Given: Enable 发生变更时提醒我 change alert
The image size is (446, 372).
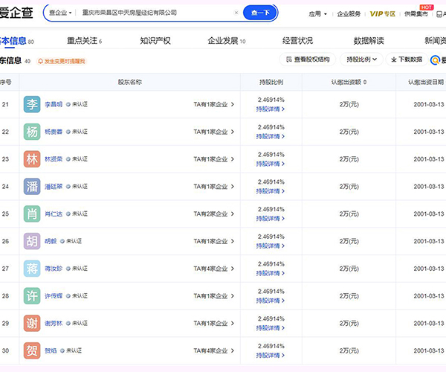Looking at the screenshot, I should [62, 61].
